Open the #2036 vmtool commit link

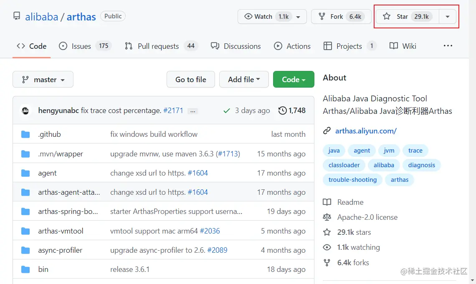(x=210, y=231)
